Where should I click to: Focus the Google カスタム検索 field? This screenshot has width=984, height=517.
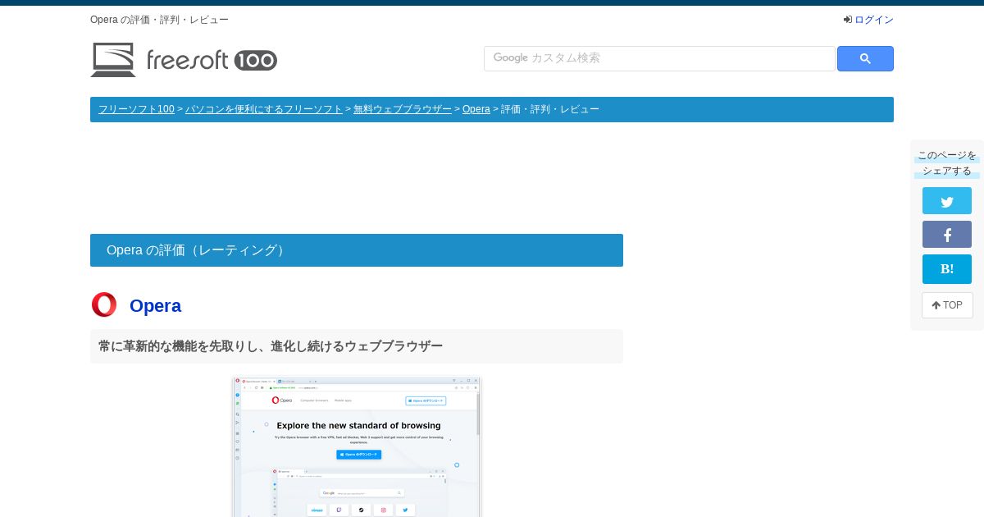point(659,58)
